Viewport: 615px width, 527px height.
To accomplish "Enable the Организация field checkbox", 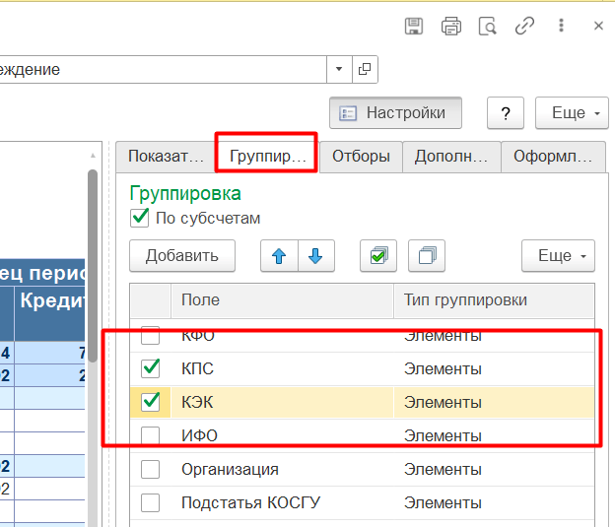I will (151, 470).
